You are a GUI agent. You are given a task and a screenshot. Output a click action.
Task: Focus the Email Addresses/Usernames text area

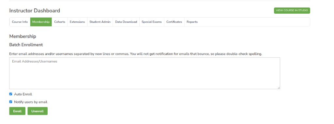pyautogui.click(x=144, y=73)
